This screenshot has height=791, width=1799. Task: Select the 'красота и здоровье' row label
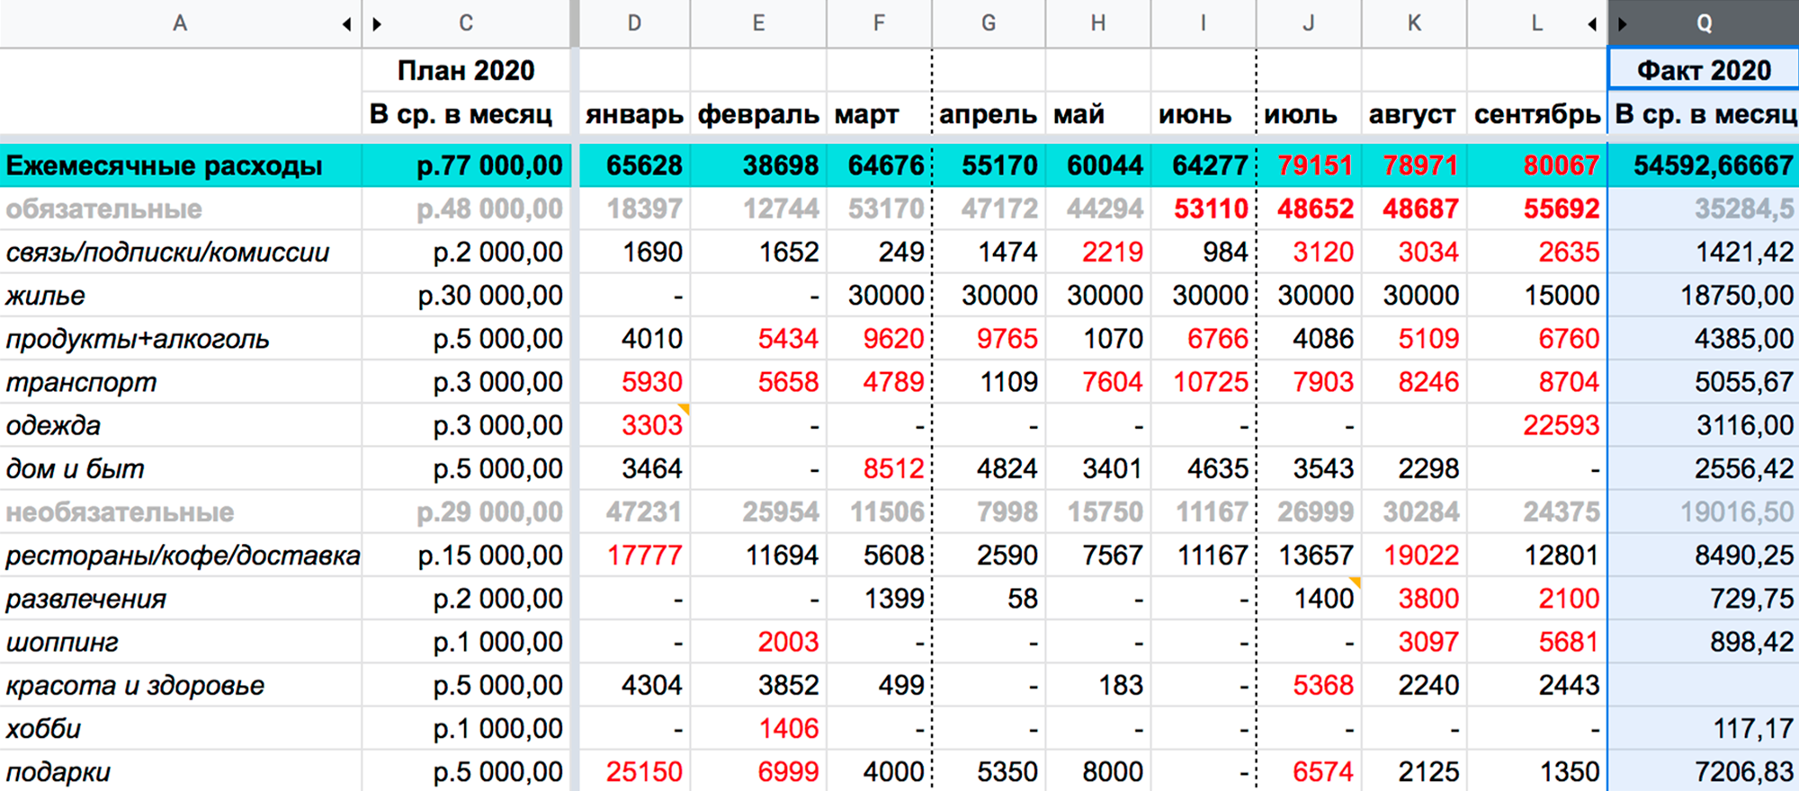[181, 685]
